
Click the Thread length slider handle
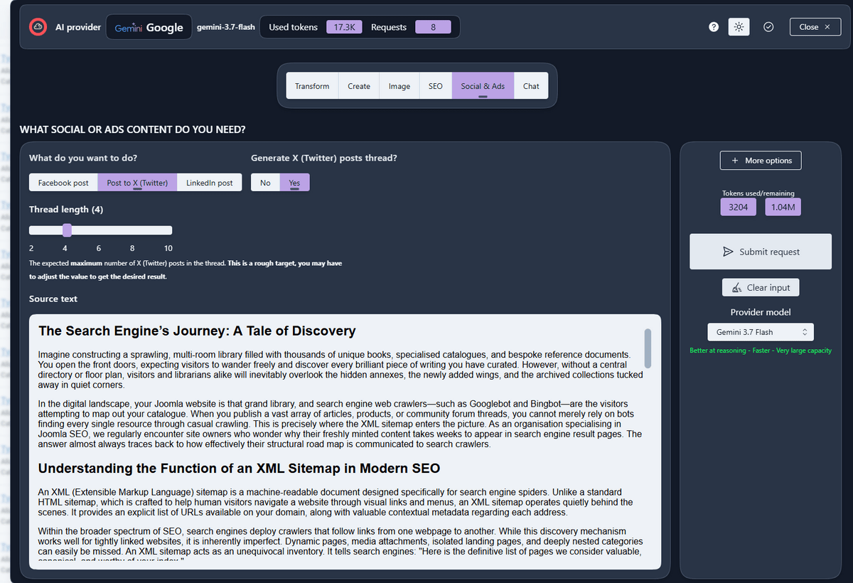67,230
